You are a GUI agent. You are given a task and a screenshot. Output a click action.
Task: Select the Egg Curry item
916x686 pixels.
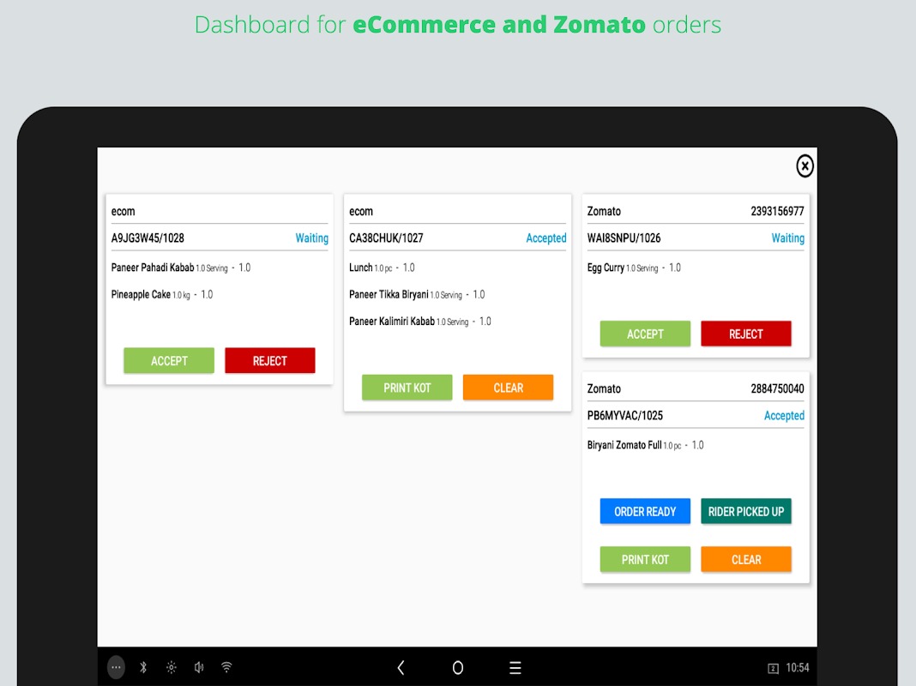(634, 268)
